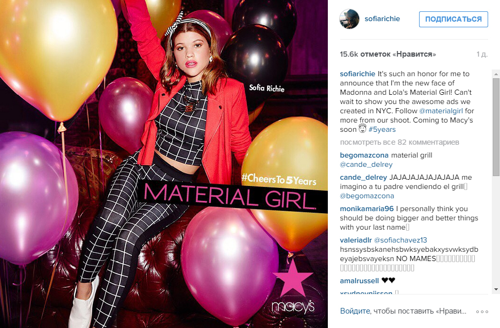Open amalrussell commenter profile
This screenshot has height=328, width=500.
(359, 281)
